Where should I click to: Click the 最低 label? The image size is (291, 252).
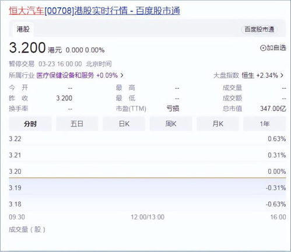(x=125, y=98)
